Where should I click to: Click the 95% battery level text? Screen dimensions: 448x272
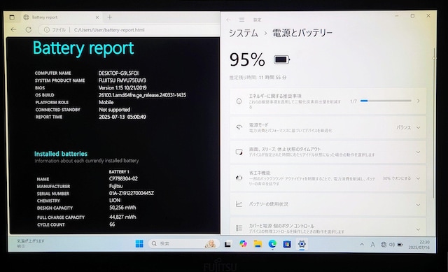[247, 59]
